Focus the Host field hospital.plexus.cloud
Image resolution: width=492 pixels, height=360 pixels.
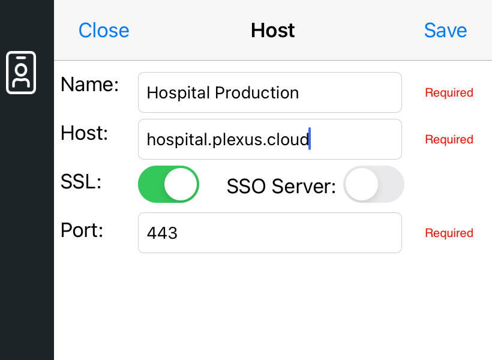click(x=270, y=139)
